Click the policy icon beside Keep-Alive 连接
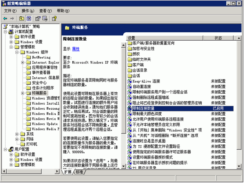 (x=130, y=81)
